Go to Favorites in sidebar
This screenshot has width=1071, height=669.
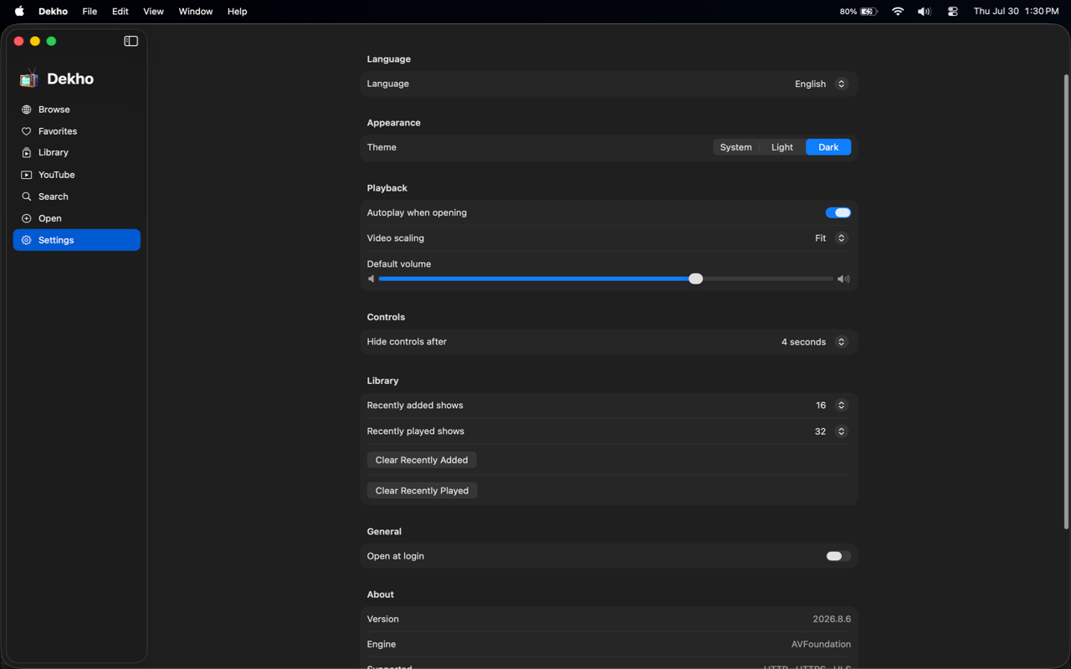(77, 131)
